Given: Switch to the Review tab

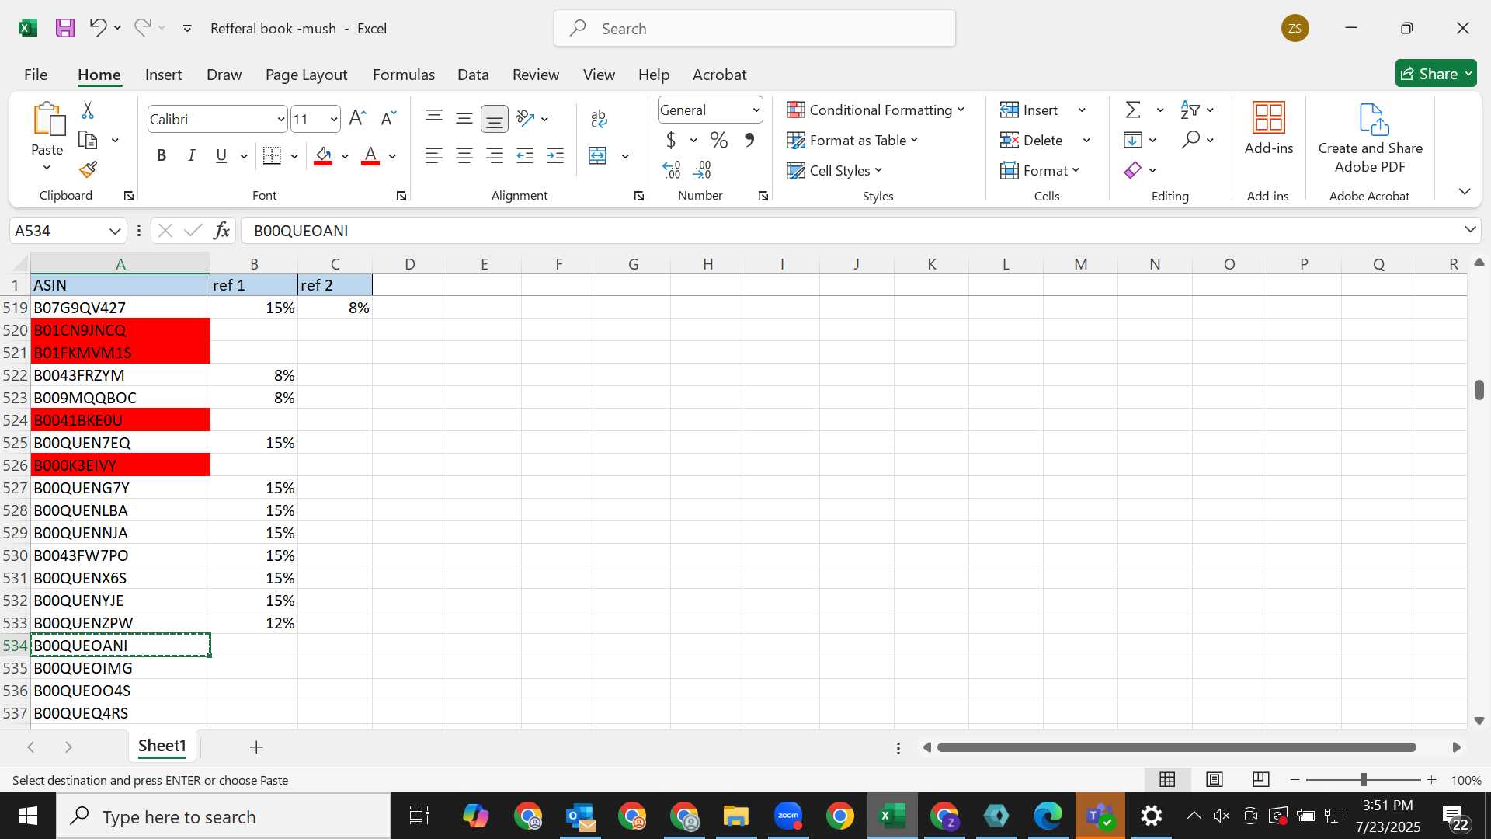Looking at the screenshot, I should coord(536,75).
